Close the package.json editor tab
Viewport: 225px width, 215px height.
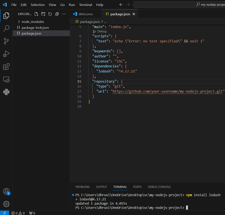(134, 14)
